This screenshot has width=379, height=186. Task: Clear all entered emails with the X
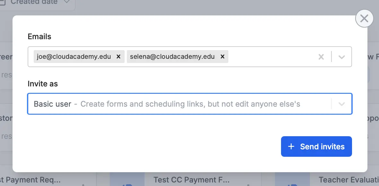tap(321, 57)
